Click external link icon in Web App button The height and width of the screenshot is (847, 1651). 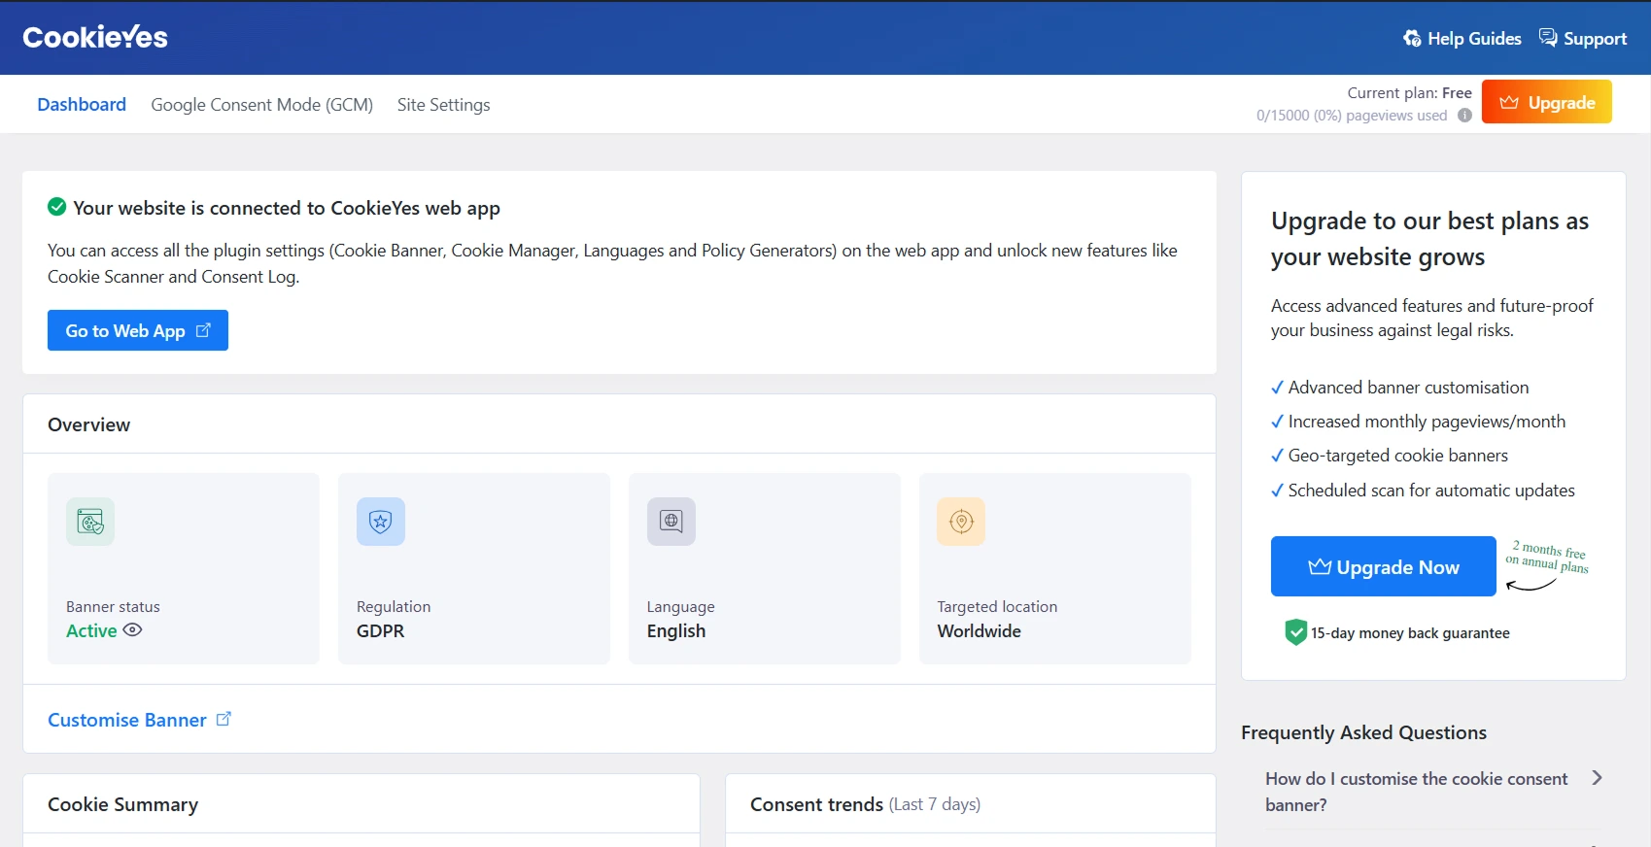203,330
